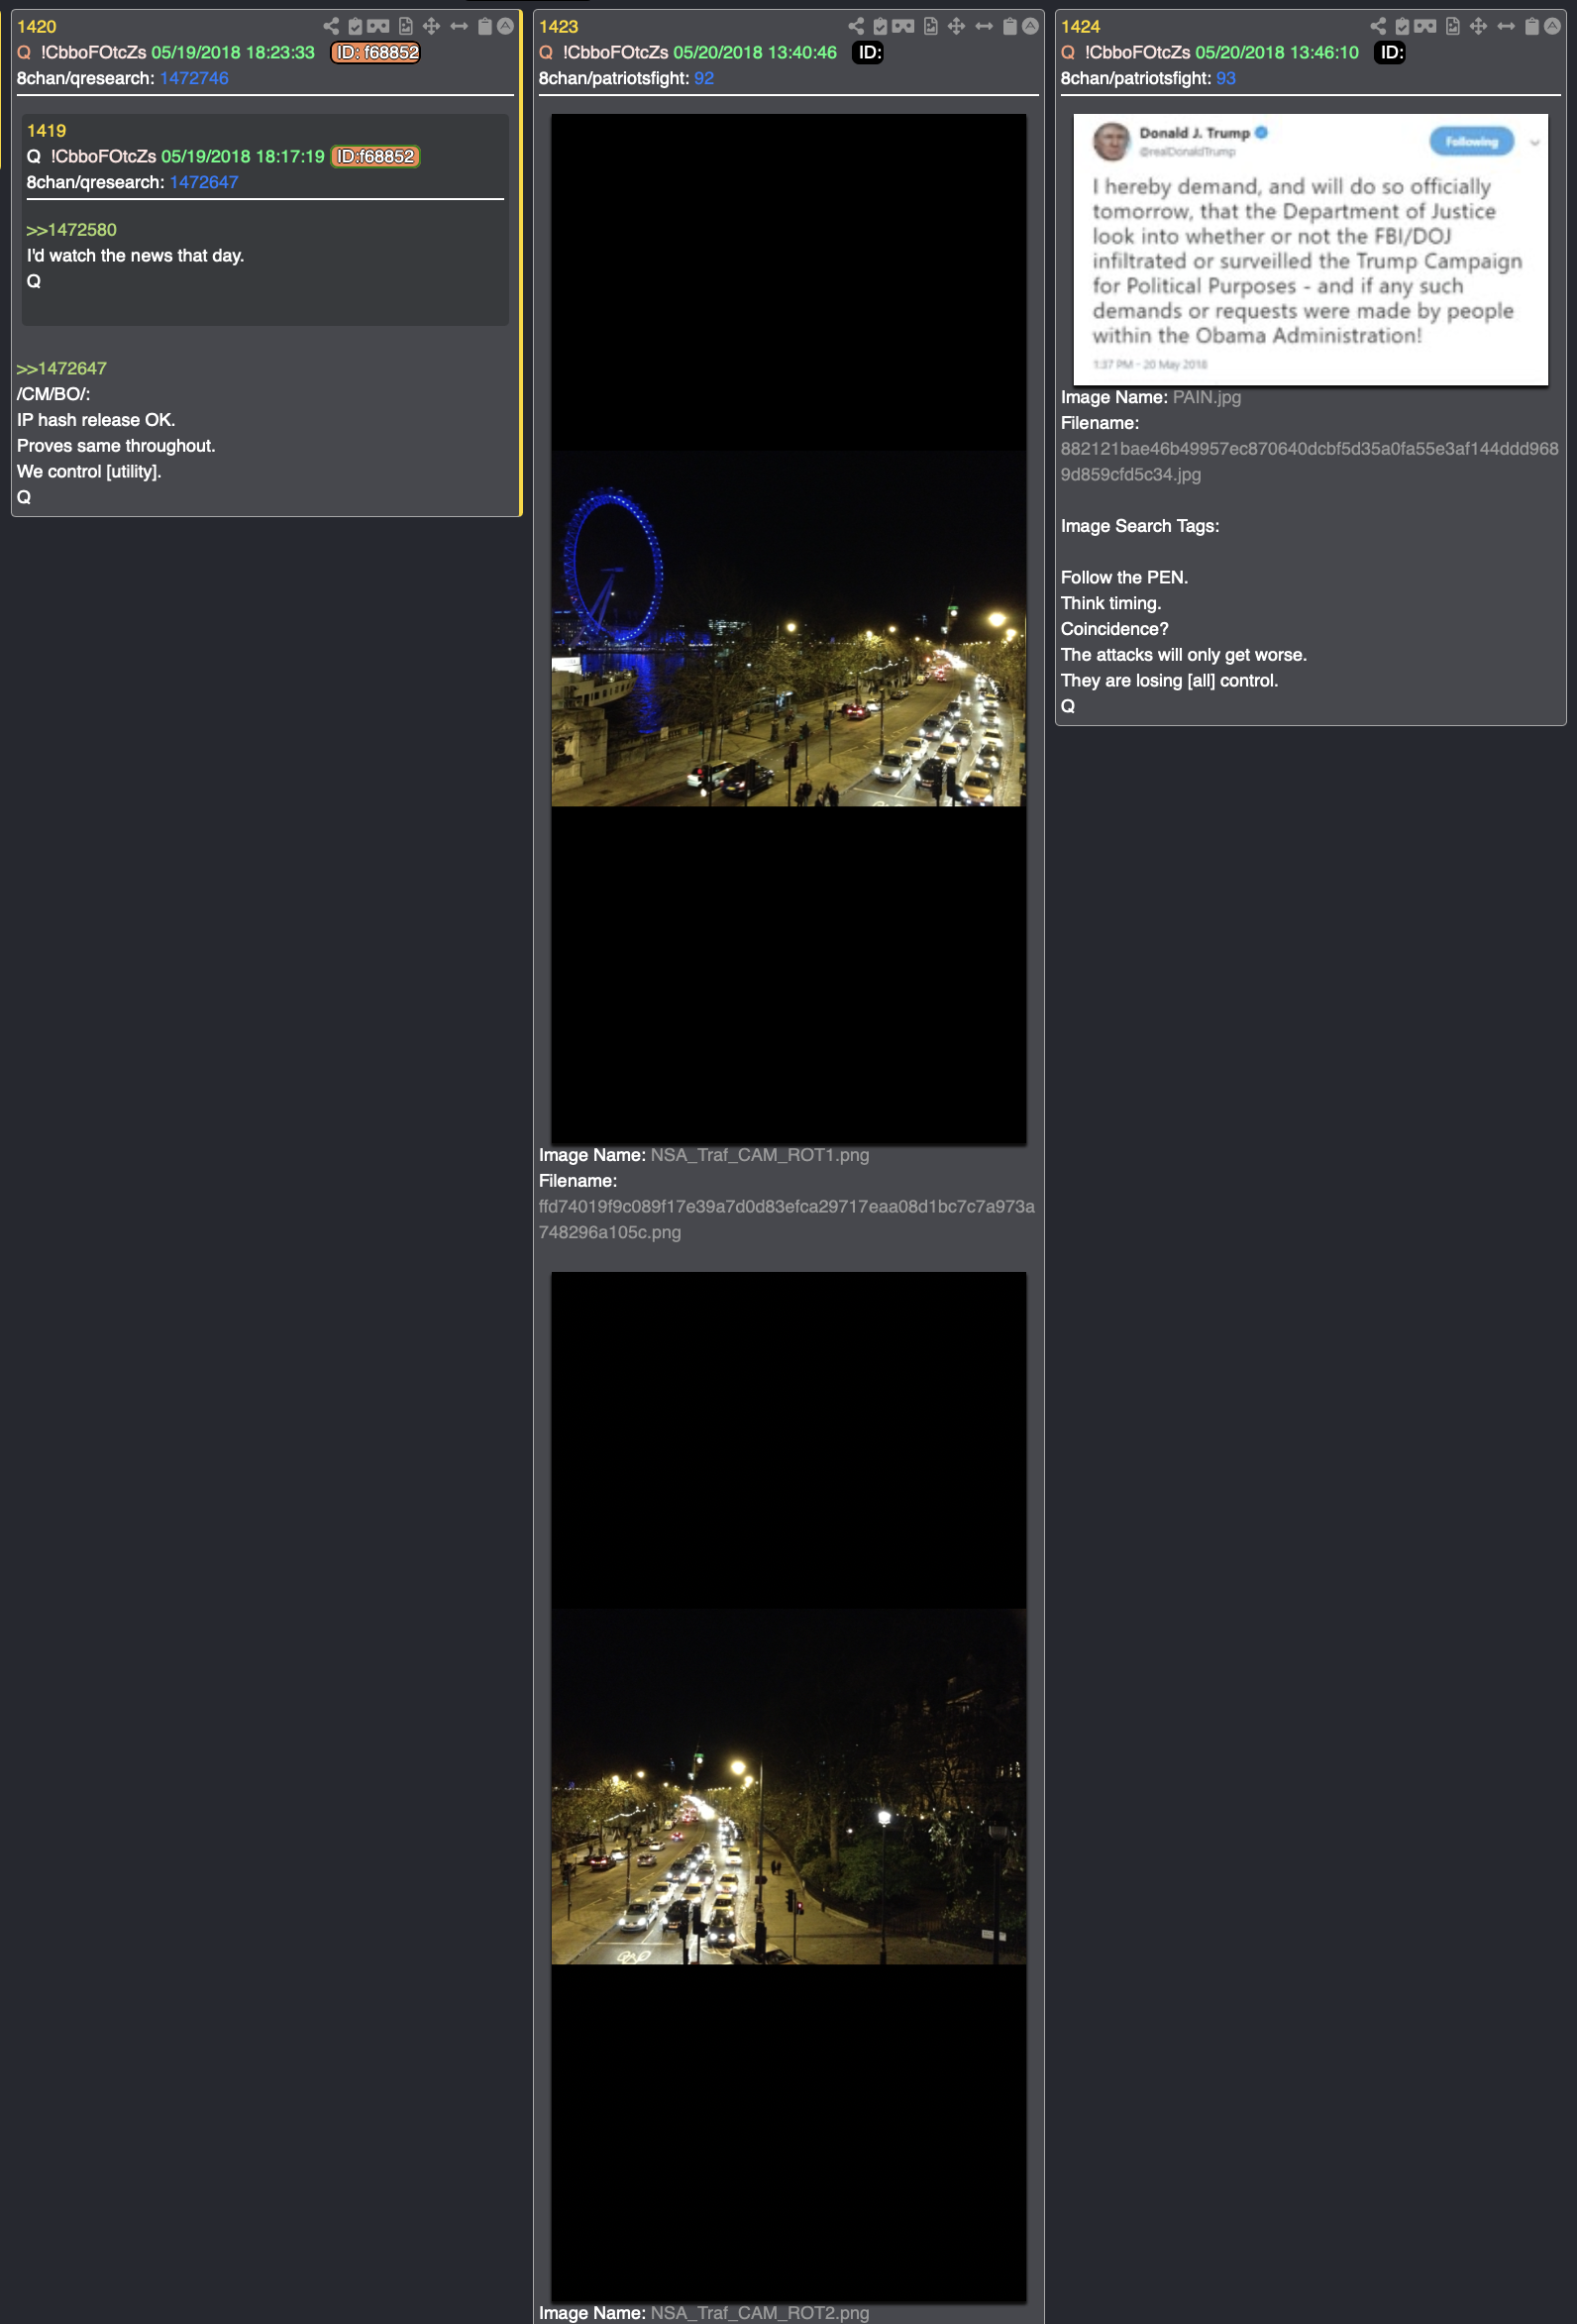Click the circled up-arrow icon on post 1423
The width and height of the screenshot is (1577, 2324).
tap(1030, 26)
